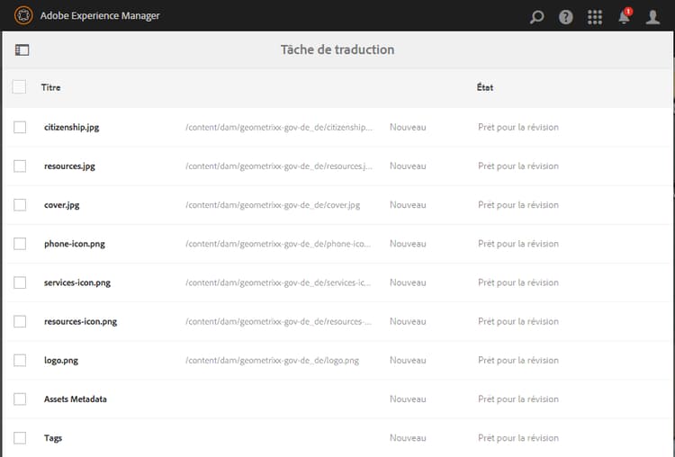Click the services-icon.png title
675x457 pixels.
(x=77, y=282)
